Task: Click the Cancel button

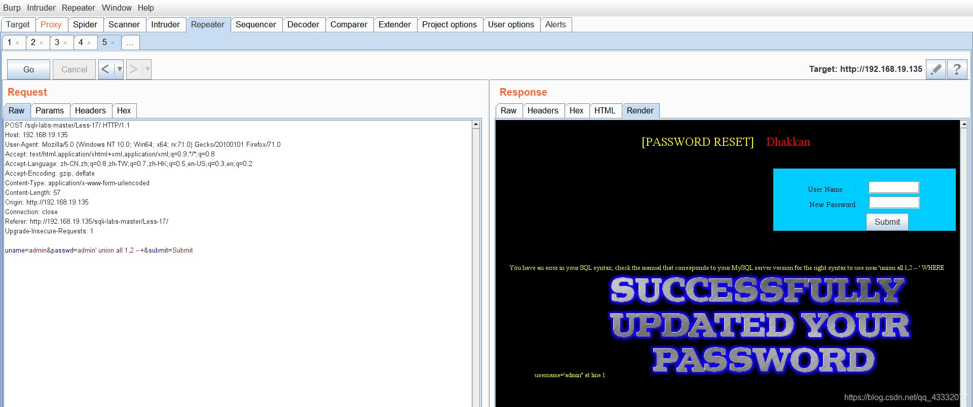Action: click(x=74, y=69)
